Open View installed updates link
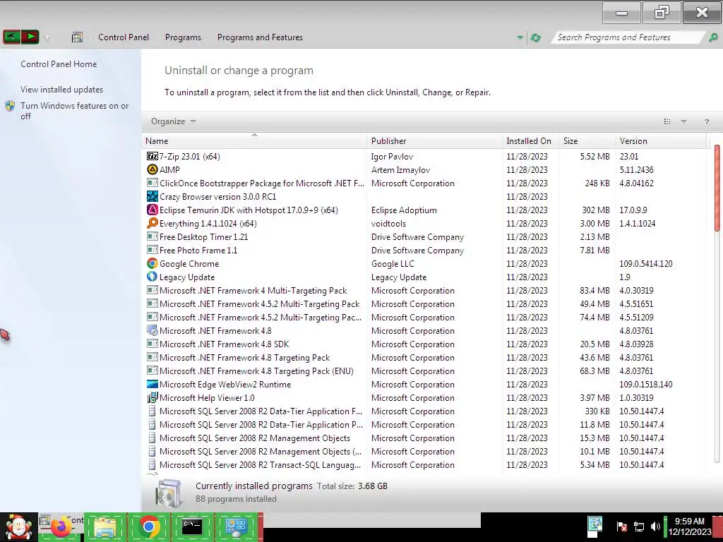The height and width of the screenshot is (542, 723). click(x=62, y=90)
